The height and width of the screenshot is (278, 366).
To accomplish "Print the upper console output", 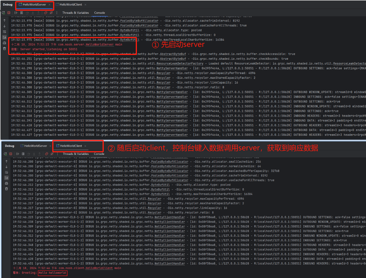I will 4,43.
